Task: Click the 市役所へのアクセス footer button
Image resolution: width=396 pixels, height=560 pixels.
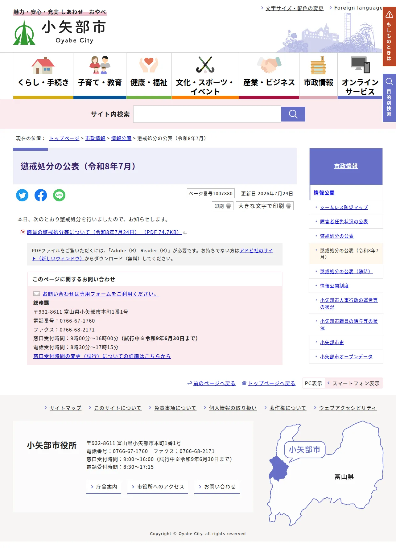Action: tap(158, 487)
